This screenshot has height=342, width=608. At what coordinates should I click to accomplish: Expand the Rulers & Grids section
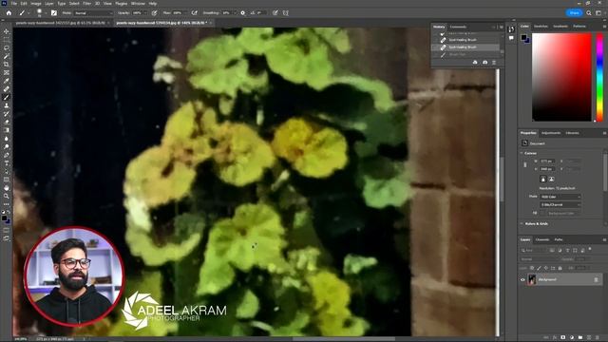522,224
